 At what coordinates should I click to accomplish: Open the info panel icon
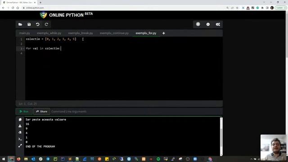(208, 24)
